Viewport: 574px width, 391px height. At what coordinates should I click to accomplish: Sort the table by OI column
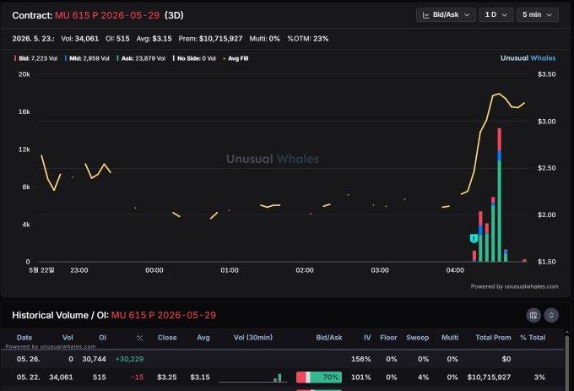102,338
